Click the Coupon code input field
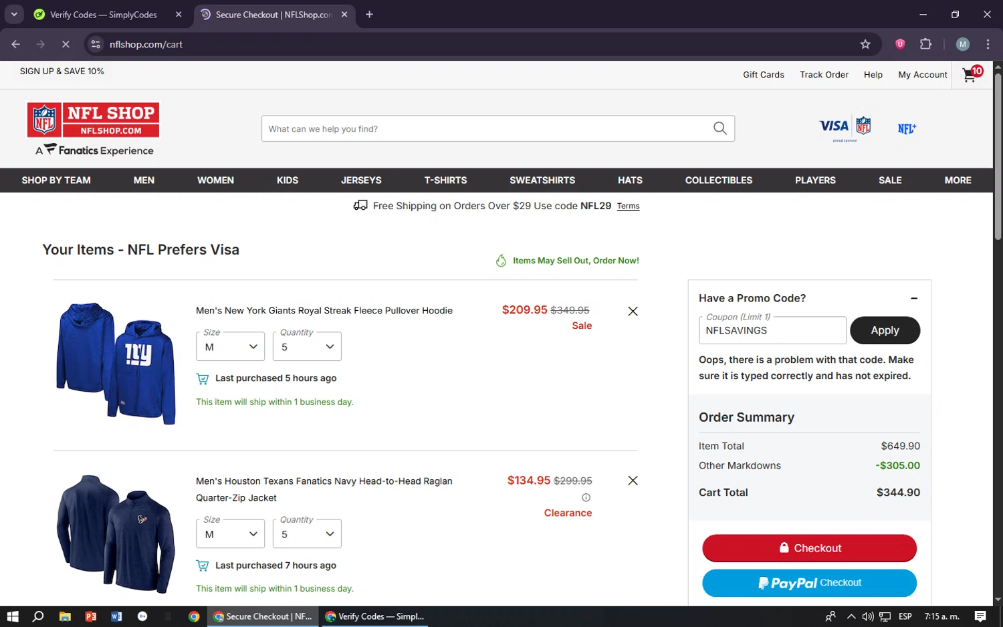The width and height of the screenshot is (1003, 627). pyautogui.click(x=772, y=330)
